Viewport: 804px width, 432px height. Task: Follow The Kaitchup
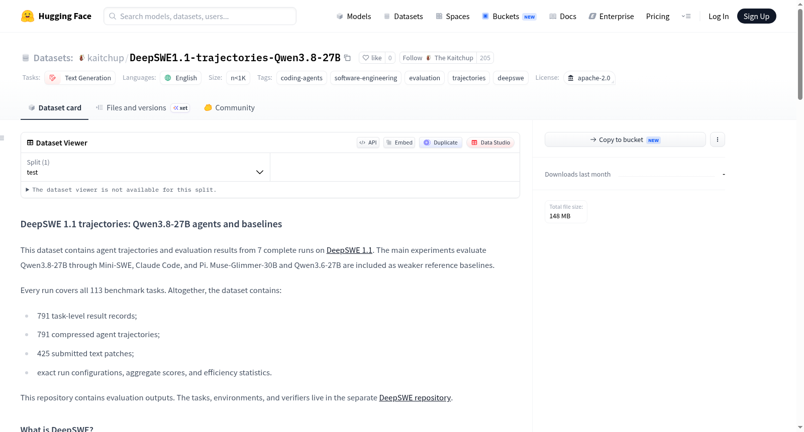pos(438,58)
